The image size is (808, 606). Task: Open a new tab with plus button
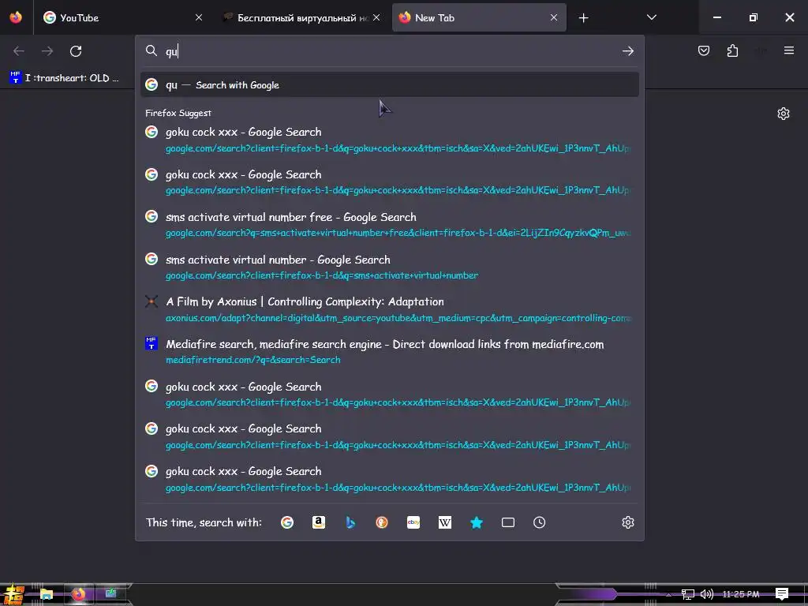583,18
